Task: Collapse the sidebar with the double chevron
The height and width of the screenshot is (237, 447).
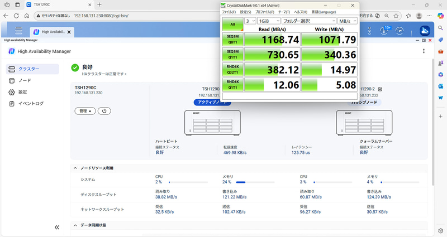Action: [x=57, y=227]
